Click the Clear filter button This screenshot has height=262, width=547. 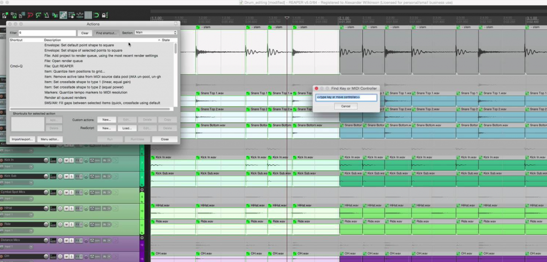(x=85, y=33)
